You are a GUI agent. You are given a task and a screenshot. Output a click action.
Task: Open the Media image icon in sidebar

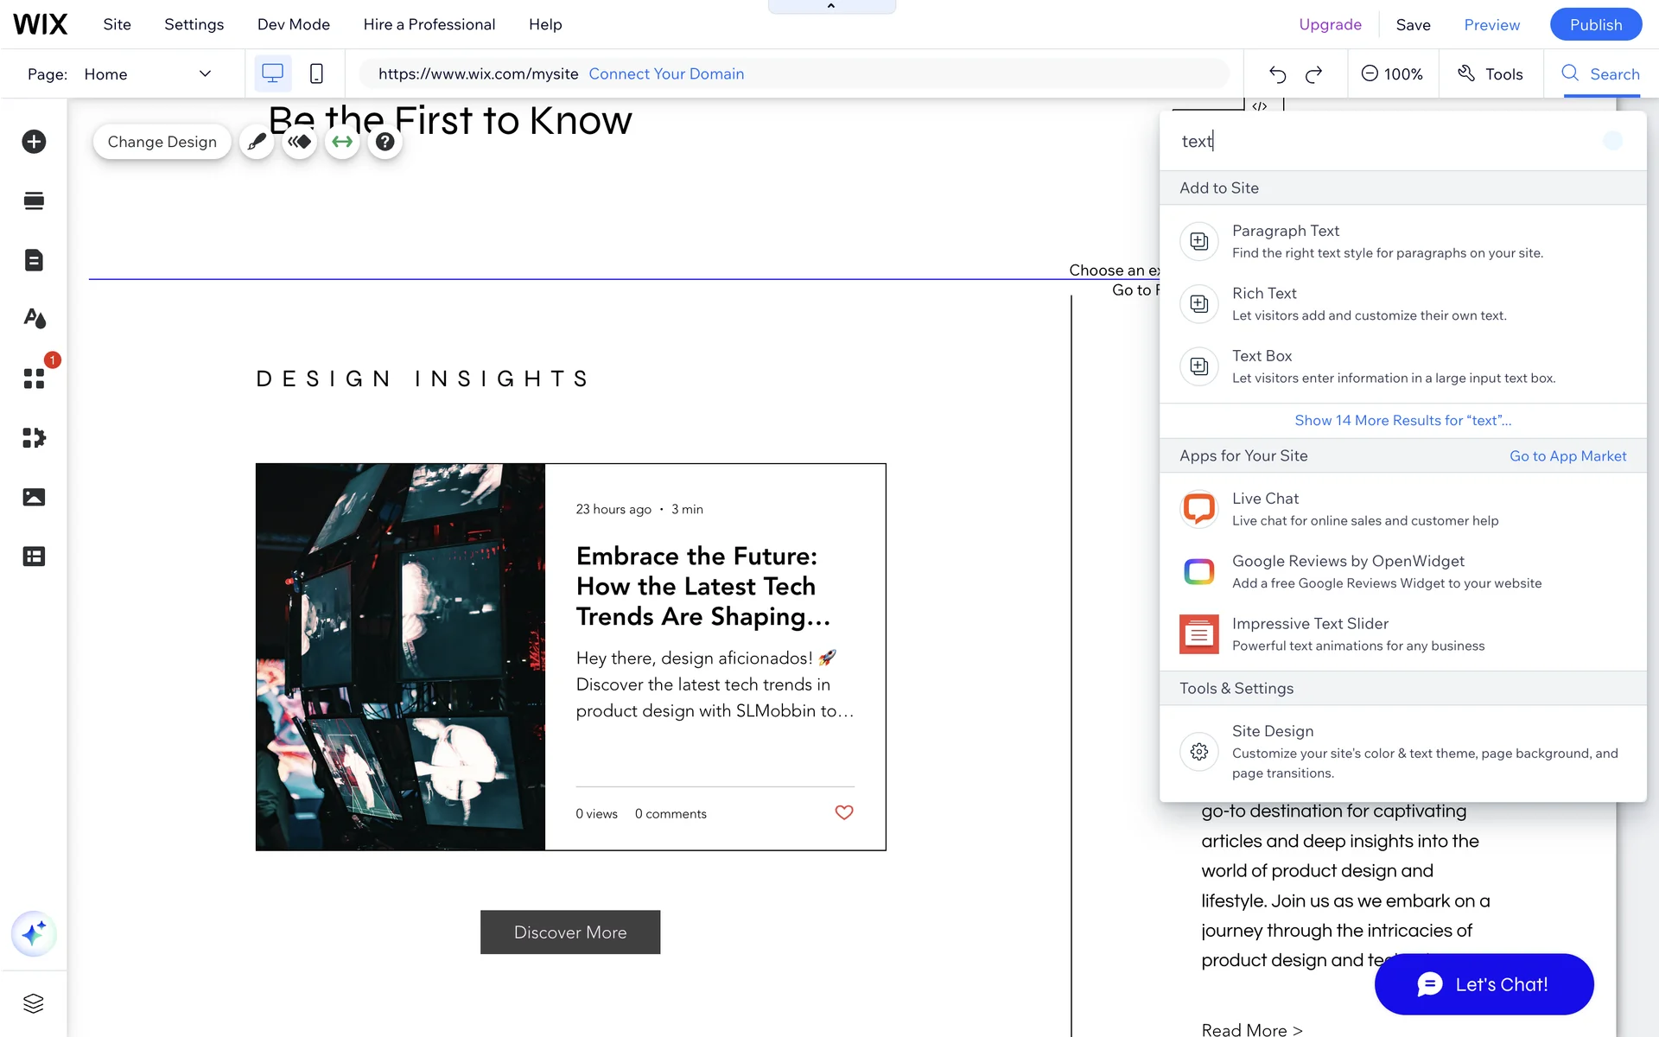tap(34, 497)
